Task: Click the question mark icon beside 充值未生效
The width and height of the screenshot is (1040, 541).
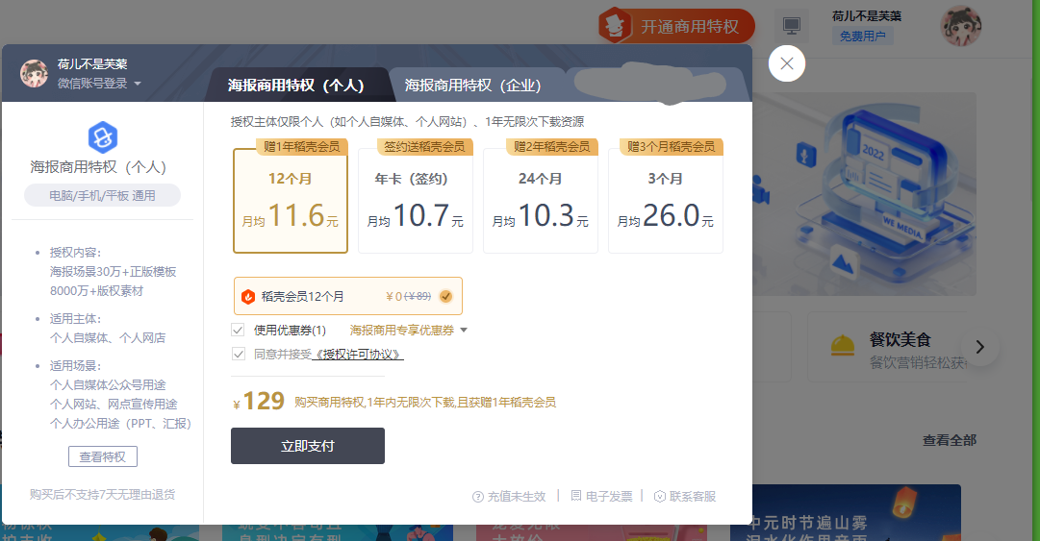Action: pyautogui.click(x=477, y=497)
